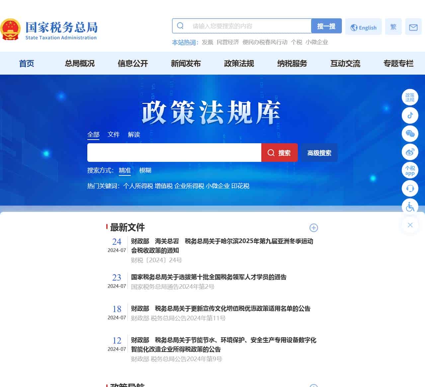Choose 精准 search mode
Screen dimensions: 425x387
pos(125,170)
